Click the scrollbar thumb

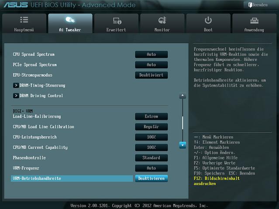tap(183, 123)
